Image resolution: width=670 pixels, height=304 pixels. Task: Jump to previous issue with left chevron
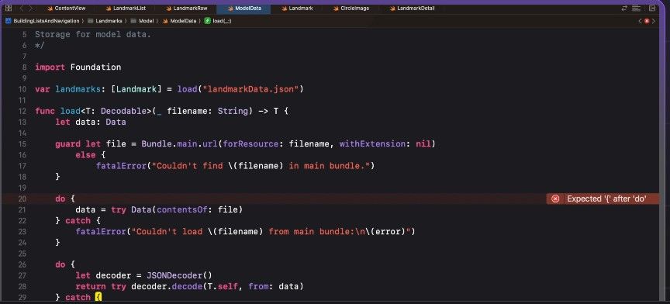tap(640, 20)
